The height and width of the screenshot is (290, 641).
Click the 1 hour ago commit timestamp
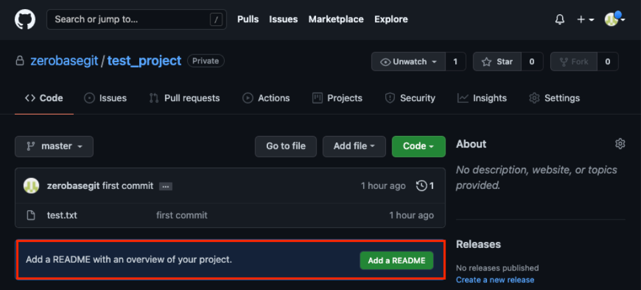click(383, 186)
